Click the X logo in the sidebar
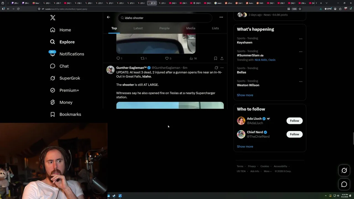354x199 pixels. tap(53, 18)
